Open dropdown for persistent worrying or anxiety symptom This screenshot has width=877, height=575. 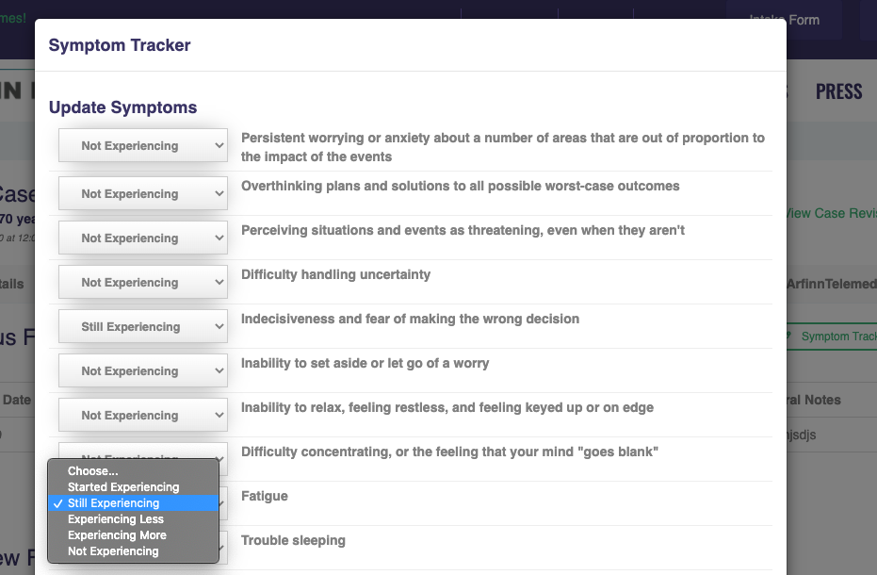(142, 146)
